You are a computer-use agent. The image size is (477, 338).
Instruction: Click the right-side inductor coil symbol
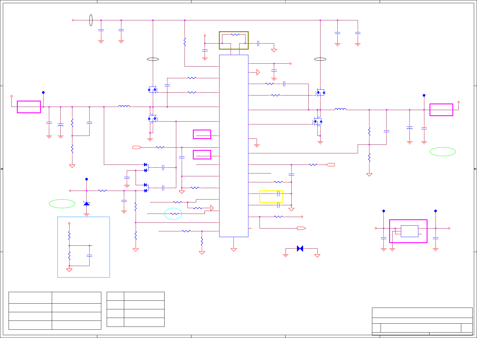coord(340,109)
